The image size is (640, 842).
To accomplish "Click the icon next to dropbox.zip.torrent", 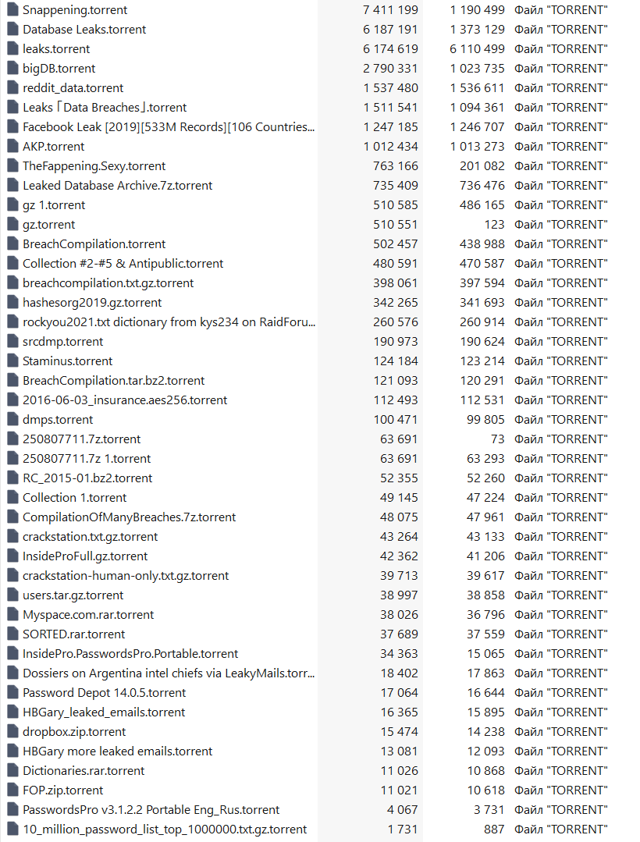I will [x=13, y=732].
